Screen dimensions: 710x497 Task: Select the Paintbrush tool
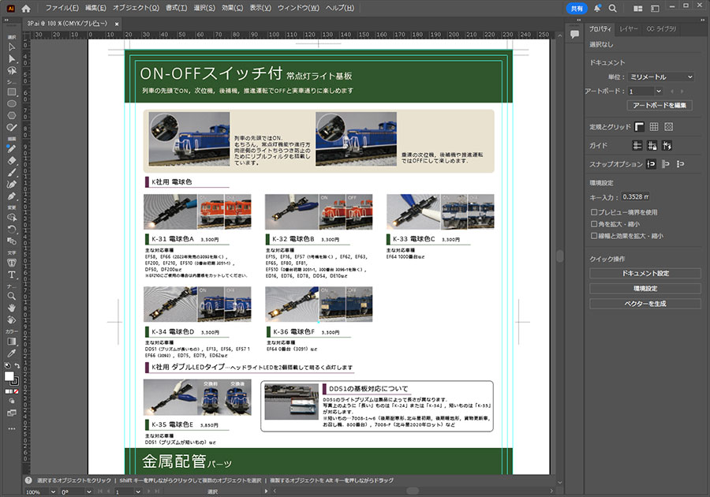(x=12, y=173)
